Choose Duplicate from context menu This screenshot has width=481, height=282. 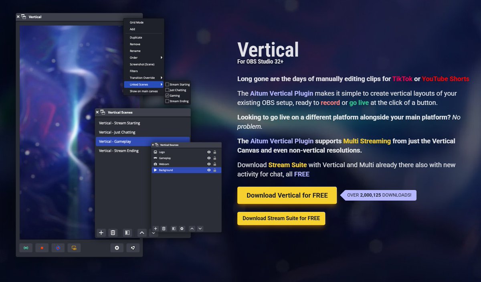(136, 38)
